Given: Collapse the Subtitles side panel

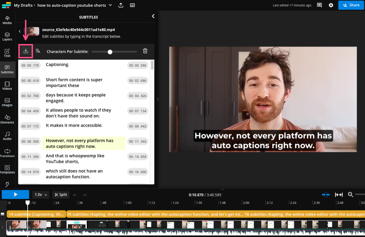Looking at the screenshot, I should (153, 16).
